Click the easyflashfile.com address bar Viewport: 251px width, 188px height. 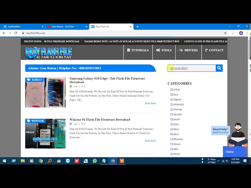[122, 33]
